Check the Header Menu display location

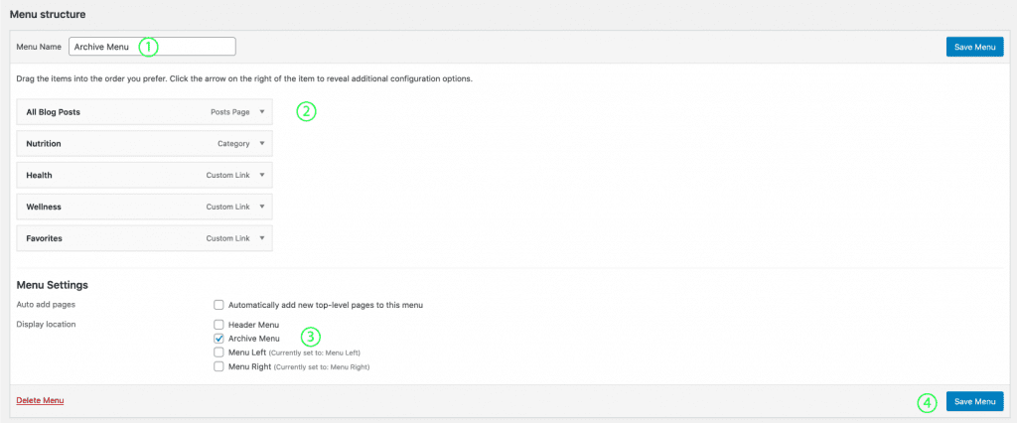click(218, 325)
